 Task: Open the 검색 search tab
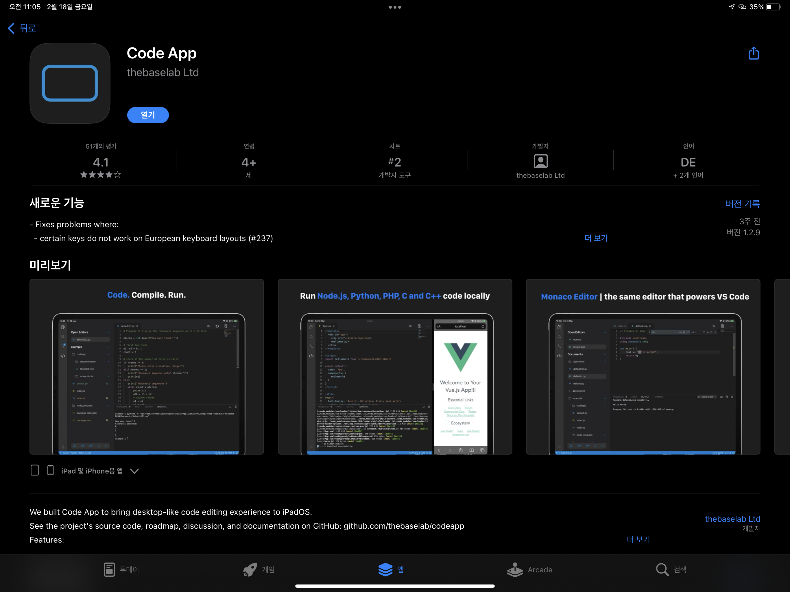671,569
